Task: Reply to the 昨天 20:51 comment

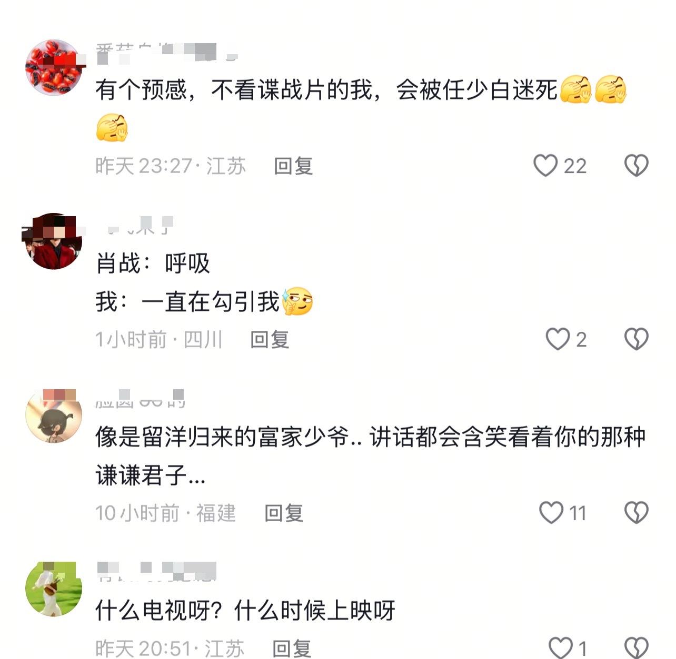Action: 291,648
